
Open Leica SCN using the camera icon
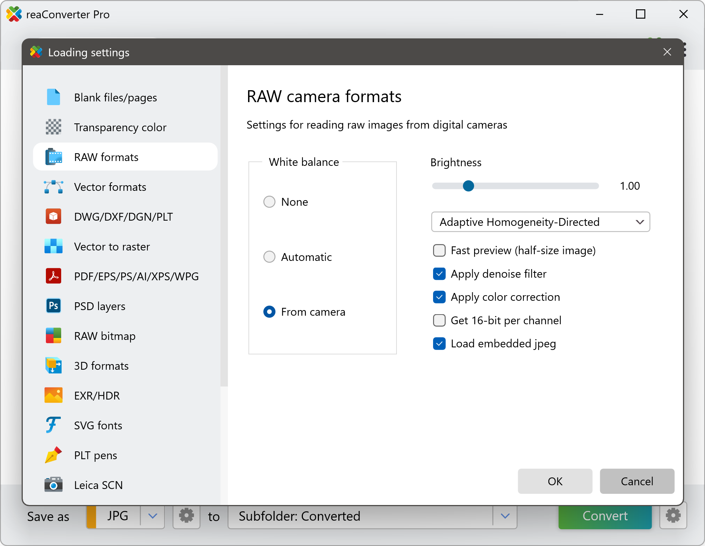pyautogui.click(x=53, y=485)
